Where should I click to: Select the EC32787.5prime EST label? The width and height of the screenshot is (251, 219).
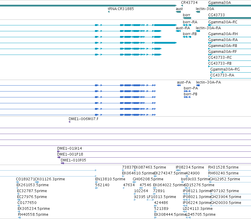[x=32, y=191]
